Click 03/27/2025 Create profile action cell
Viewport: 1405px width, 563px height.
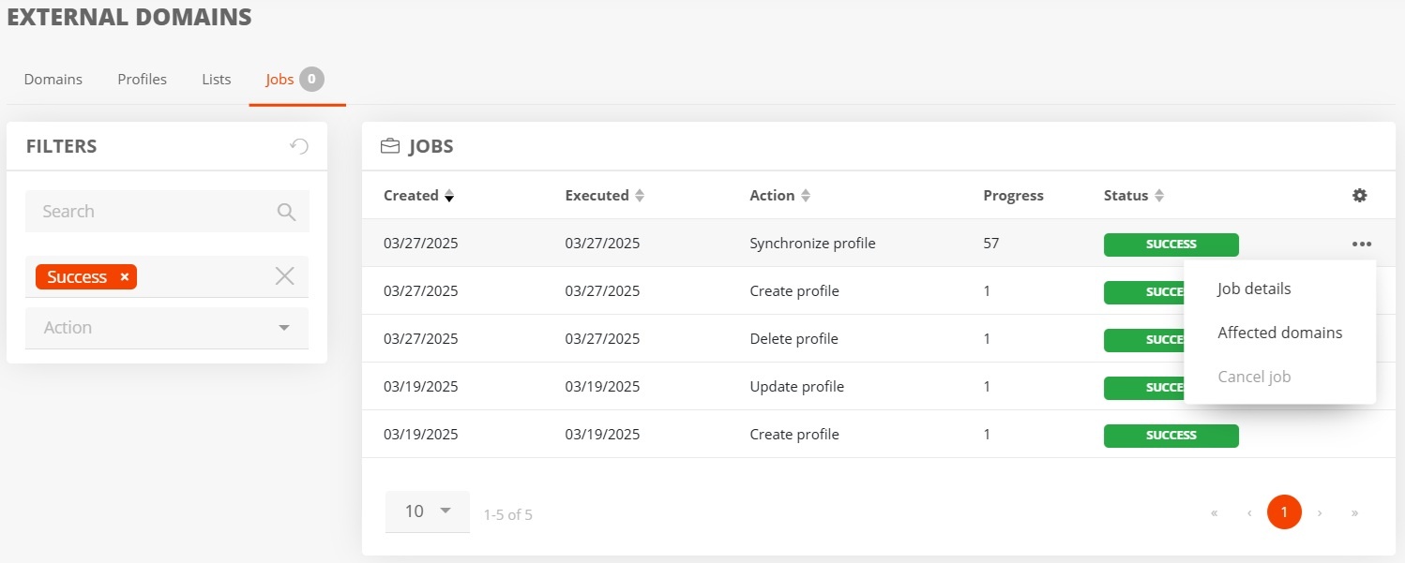pos(794,291)
